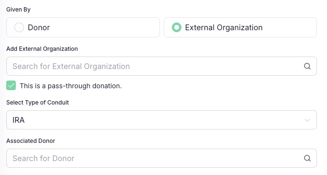Click the Add External Organization label
The height and width of the screenshot is (175, 327).
tap(42, 49)
